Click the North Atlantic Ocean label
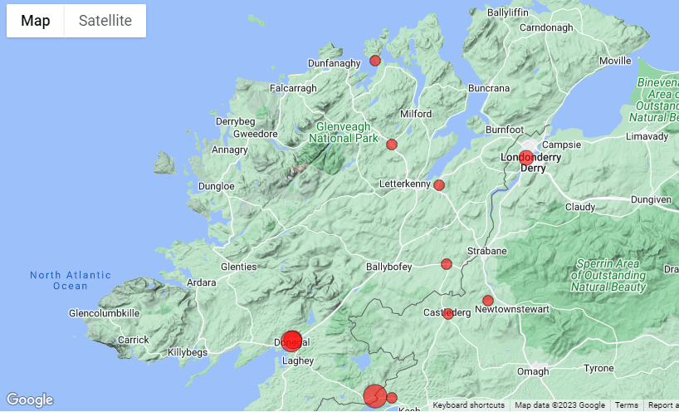The height and width of the screenshot is (417, 679). [71, 281]
